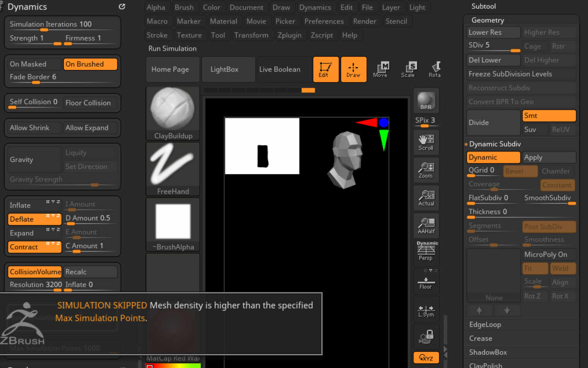Open the Transform menu
This screenshot has width=588, height=368.
(251, 35)
